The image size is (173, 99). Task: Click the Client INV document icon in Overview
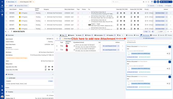coord(45,67)
